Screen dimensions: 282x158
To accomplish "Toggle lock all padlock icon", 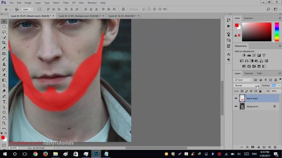I will coord(260,91).
